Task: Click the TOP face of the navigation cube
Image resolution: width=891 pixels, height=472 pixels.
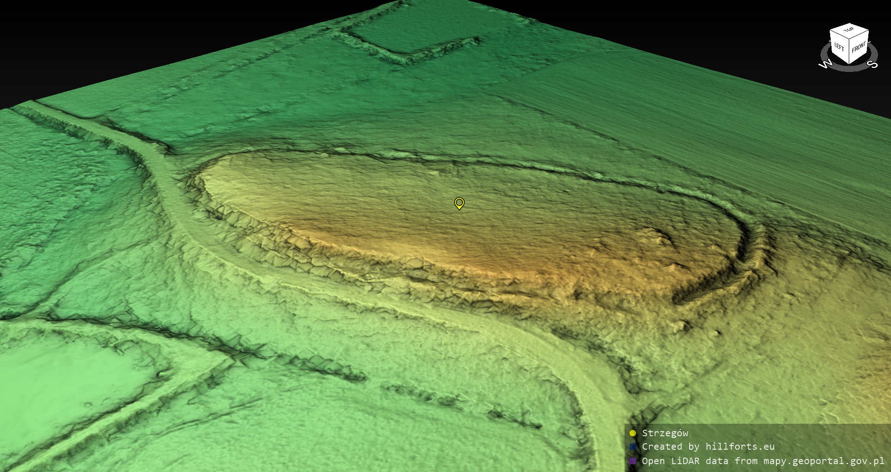Action: pyautogui.click(x=849, y=31)
